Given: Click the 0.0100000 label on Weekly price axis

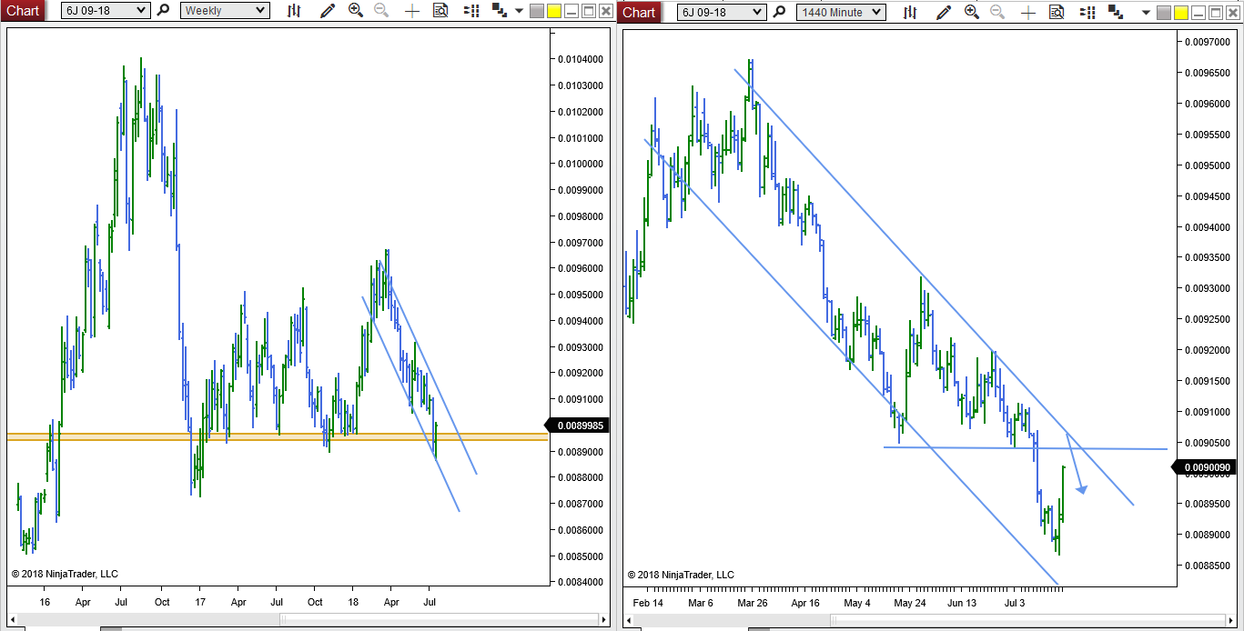Looking at the screenshot, I should point(582,164).
